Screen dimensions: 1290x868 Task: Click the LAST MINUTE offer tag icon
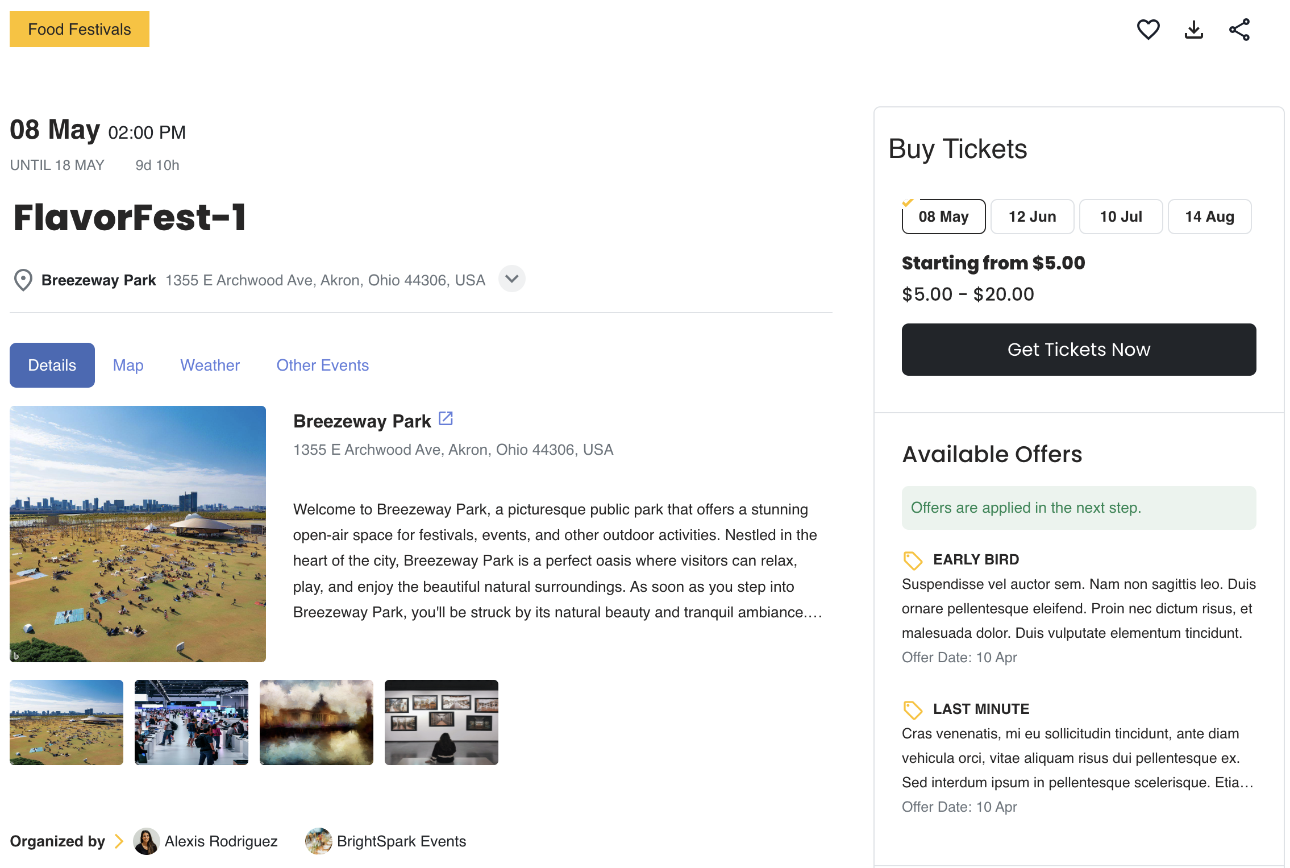click(912, 709)
